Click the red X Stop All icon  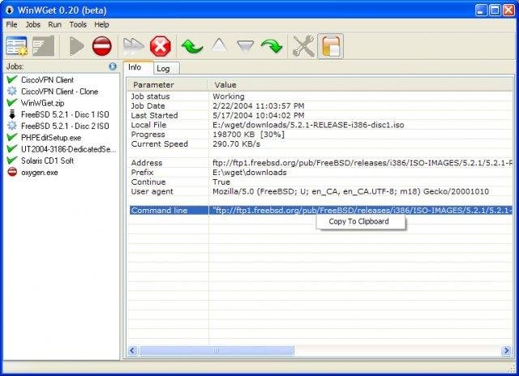pyautogui.click(x=161, y=46)
